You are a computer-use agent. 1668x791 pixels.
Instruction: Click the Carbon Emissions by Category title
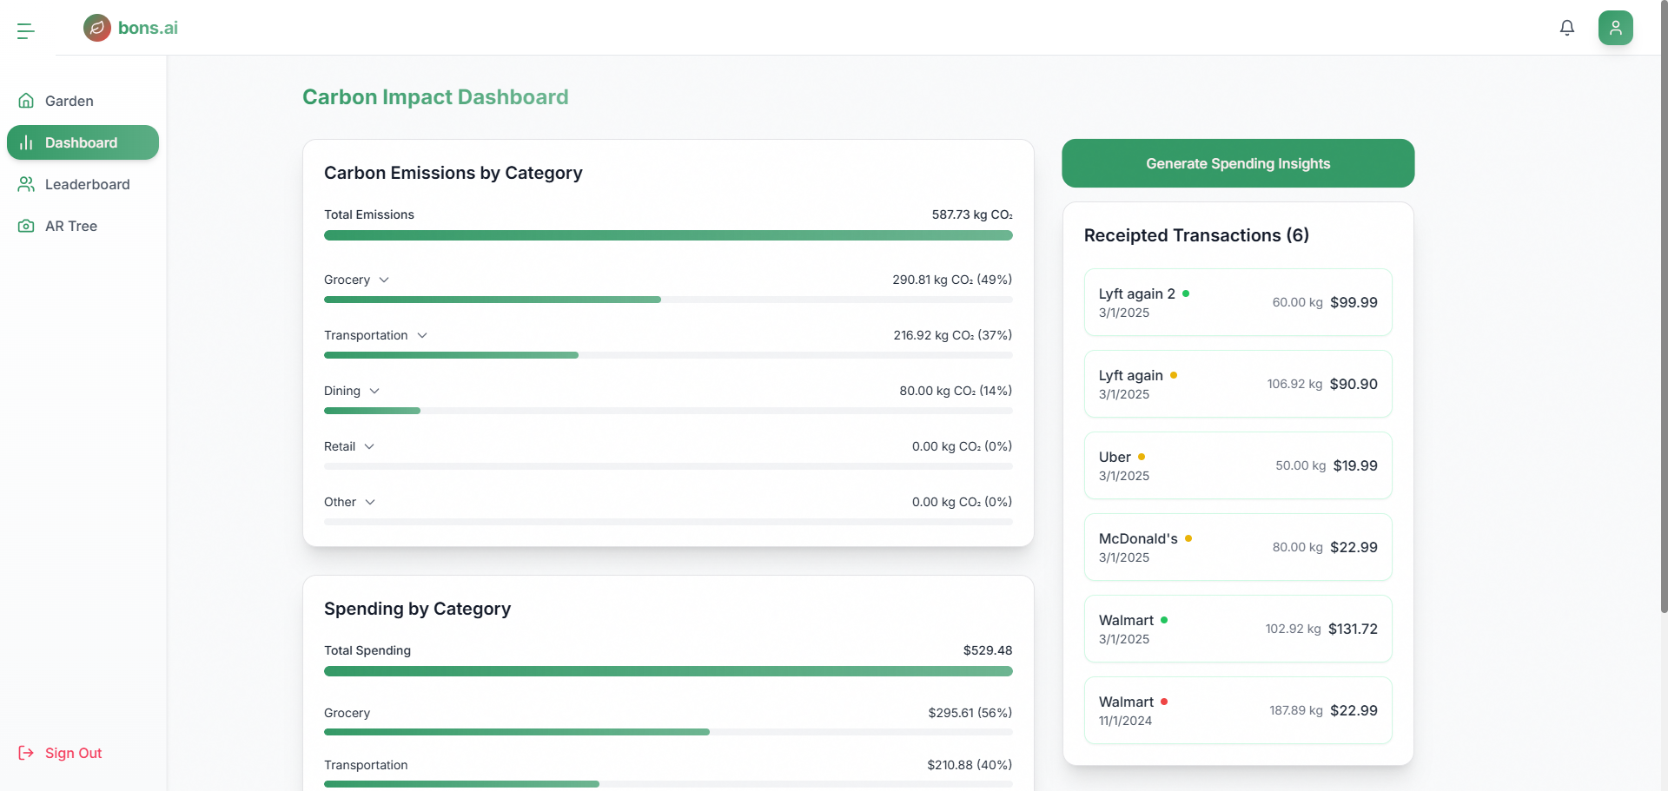click(x=453, y=173)
